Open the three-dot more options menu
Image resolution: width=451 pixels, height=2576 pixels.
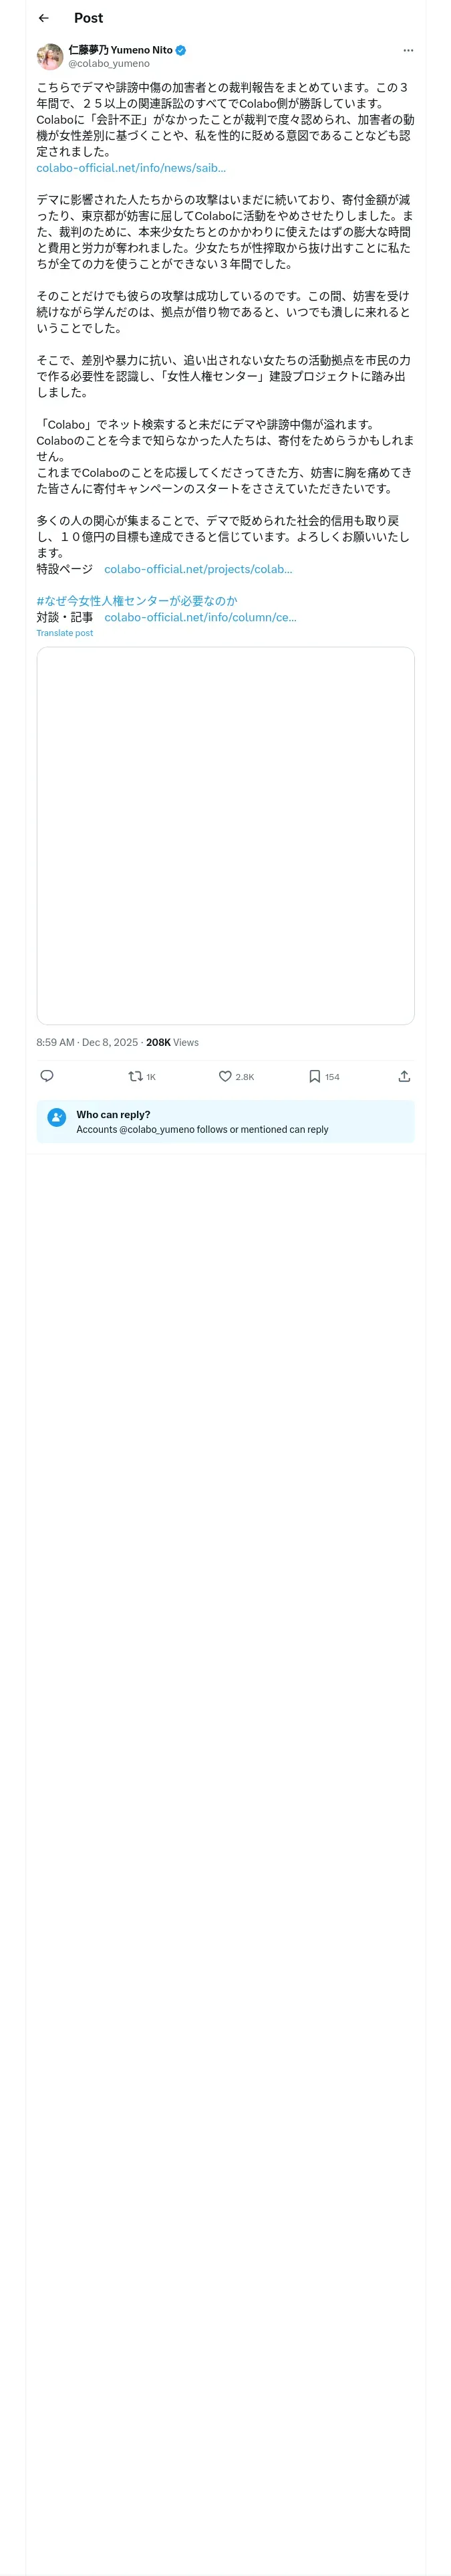tap(407, 50)
